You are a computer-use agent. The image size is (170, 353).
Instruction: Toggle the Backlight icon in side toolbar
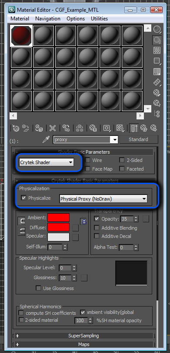157,40
